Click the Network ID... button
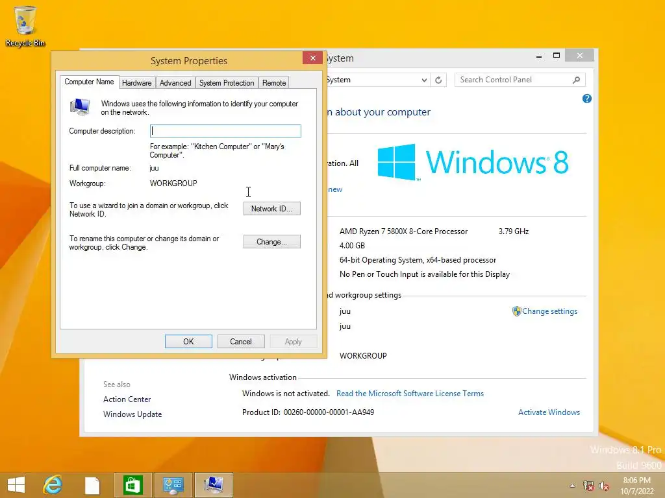 272,209
